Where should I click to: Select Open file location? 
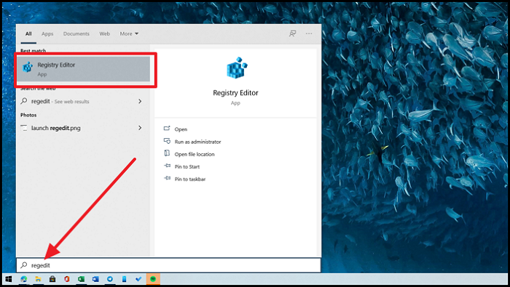tap(195, 154)
